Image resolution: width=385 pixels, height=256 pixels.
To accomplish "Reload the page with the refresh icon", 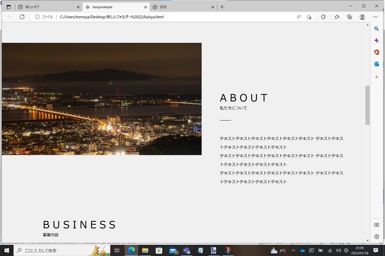I will 22,17.
